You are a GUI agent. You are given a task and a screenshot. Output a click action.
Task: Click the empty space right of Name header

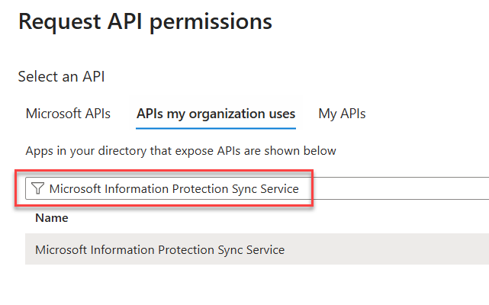[267, 218]
